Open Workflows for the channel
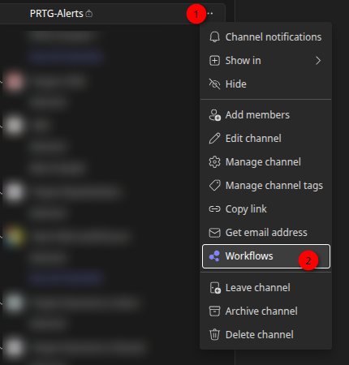Viewport: 349px width, 365px height. [x=265, y=256]
